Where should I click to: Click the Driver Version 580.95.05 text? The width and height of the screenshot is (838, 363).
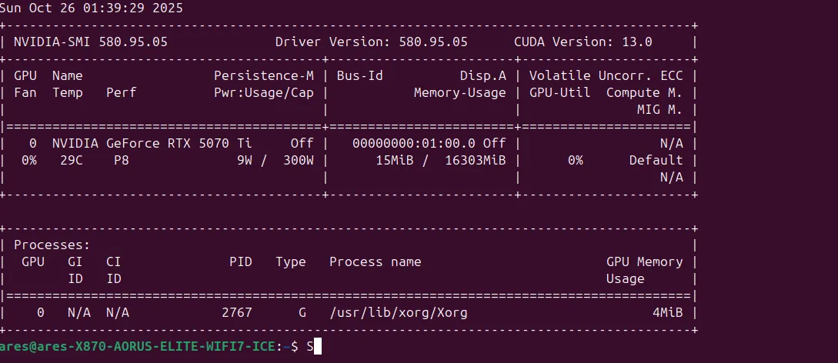click(x=372, y=42)
